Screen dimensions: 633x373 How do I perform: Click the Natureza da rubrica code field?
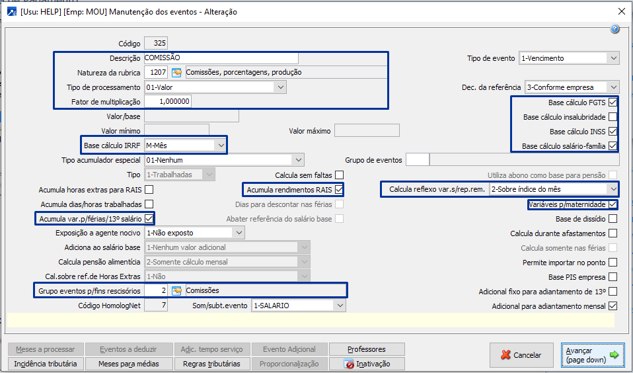pos(156,72)
